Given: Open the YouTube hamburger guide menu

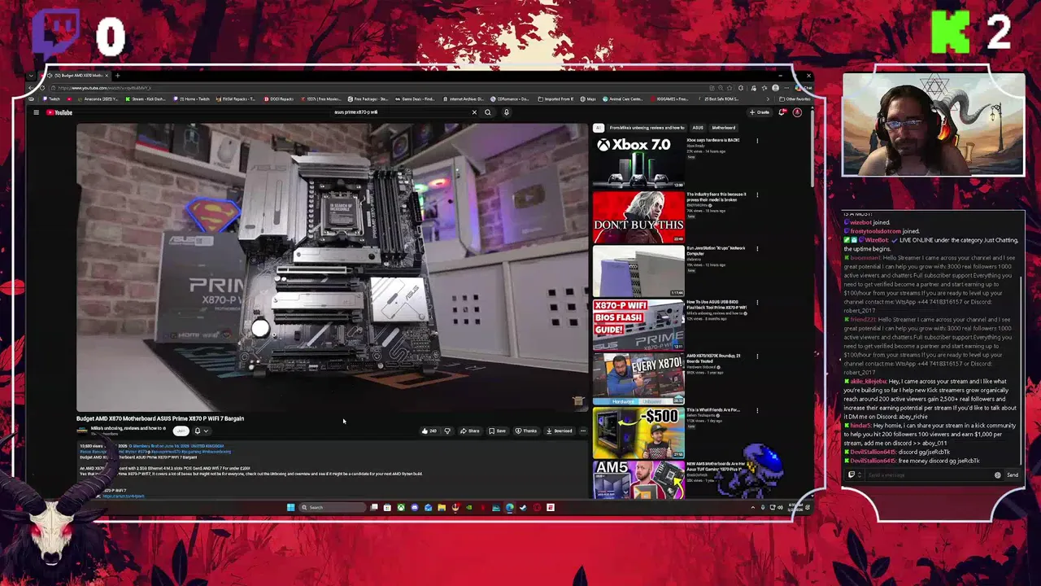Looking at the screenshot, I should point(36,112).
